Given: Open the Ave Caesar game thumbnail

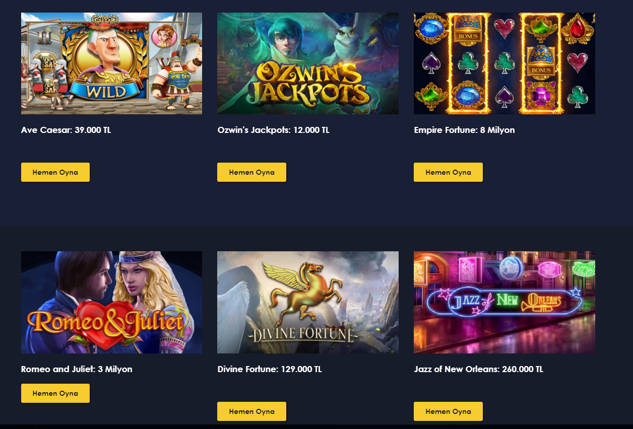Looking at the screenshot, I should 111,63.
